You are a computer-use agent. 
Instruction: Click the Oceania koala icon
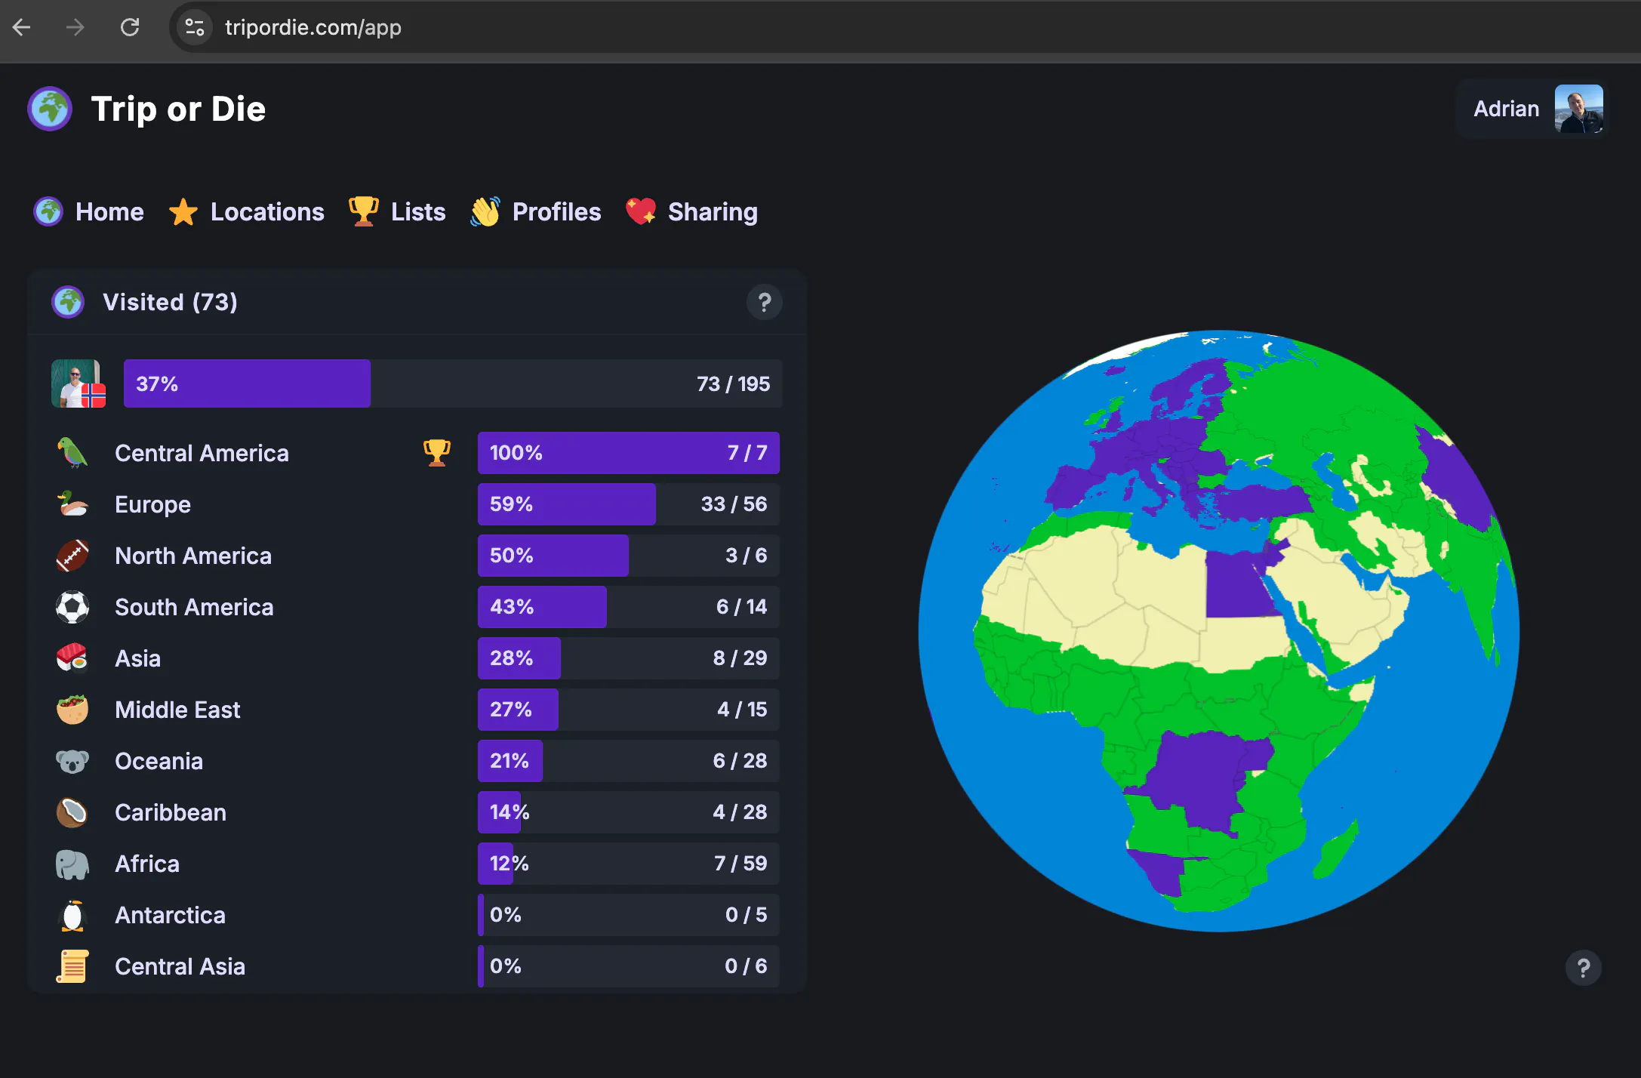click(x=72, y=761)
